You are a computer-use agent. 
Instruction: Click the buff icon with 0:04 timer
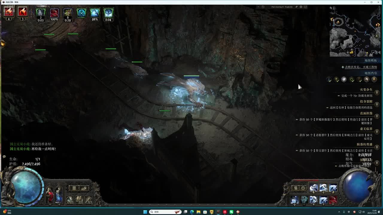click(x=108, y=13)
